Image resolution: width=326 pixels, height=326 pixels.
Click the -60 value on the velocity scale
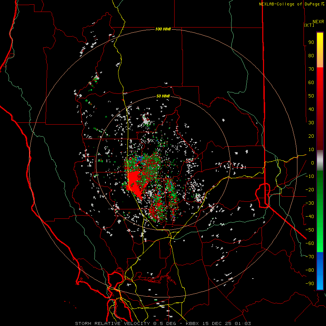pos(310,243)
